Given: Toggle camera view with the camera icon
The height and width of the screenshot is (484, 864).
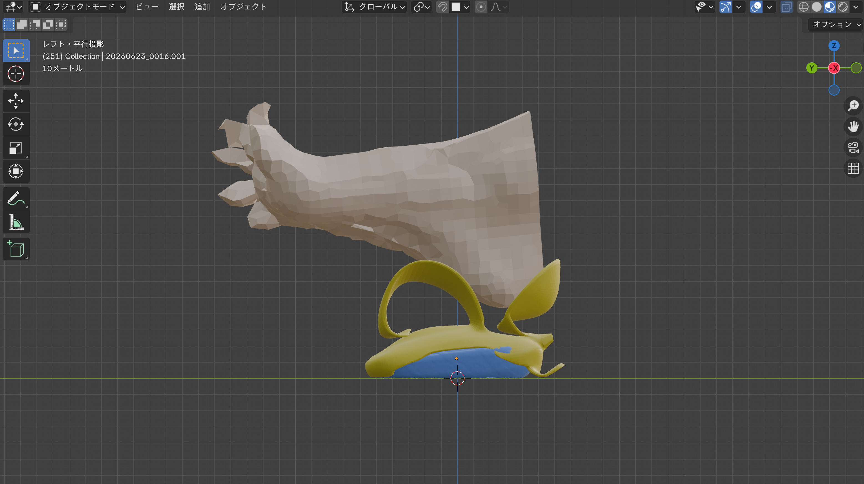Looking at the screenshot, I should [x=853, y=147].
